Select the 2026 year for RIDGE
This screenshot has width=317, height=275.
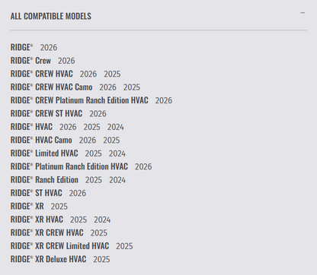[49, 48]
